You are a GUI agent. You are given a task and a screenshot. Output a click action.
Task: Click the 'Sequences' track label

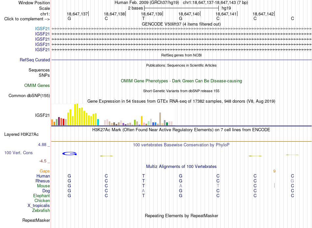(x=39, y=70)
